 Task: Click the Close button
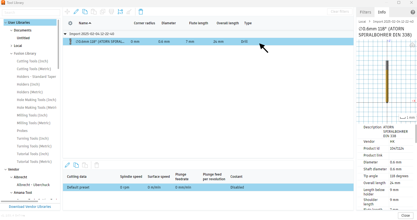[405, 216]
